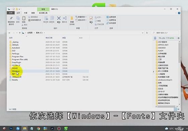
Task: Select the 360base.dll file
Action: click(x=49, y=77)
